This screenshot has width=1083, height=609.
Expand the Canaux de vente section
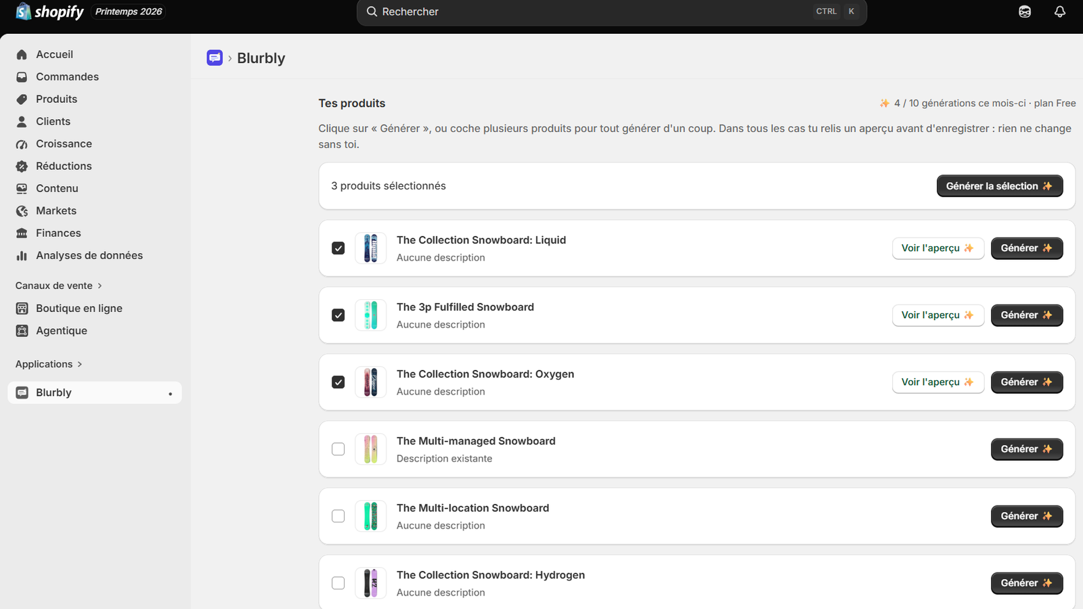[x=59, y=286]
